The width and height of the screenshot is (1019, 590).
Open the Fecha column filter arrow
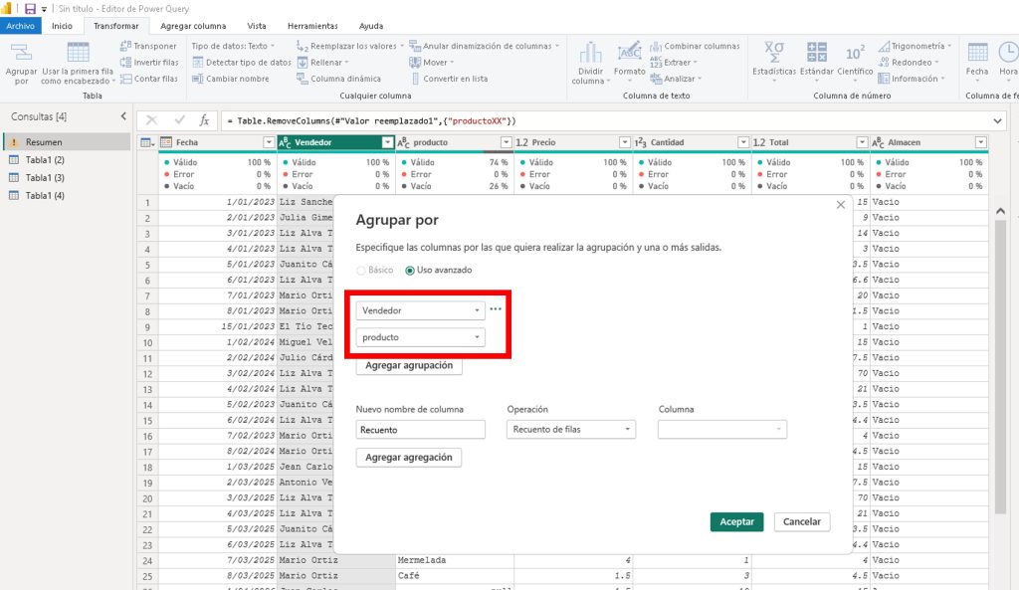269,142
